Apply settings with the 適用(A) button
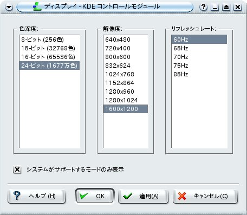This screenshot has height=215, width=247. pos(144,196)
